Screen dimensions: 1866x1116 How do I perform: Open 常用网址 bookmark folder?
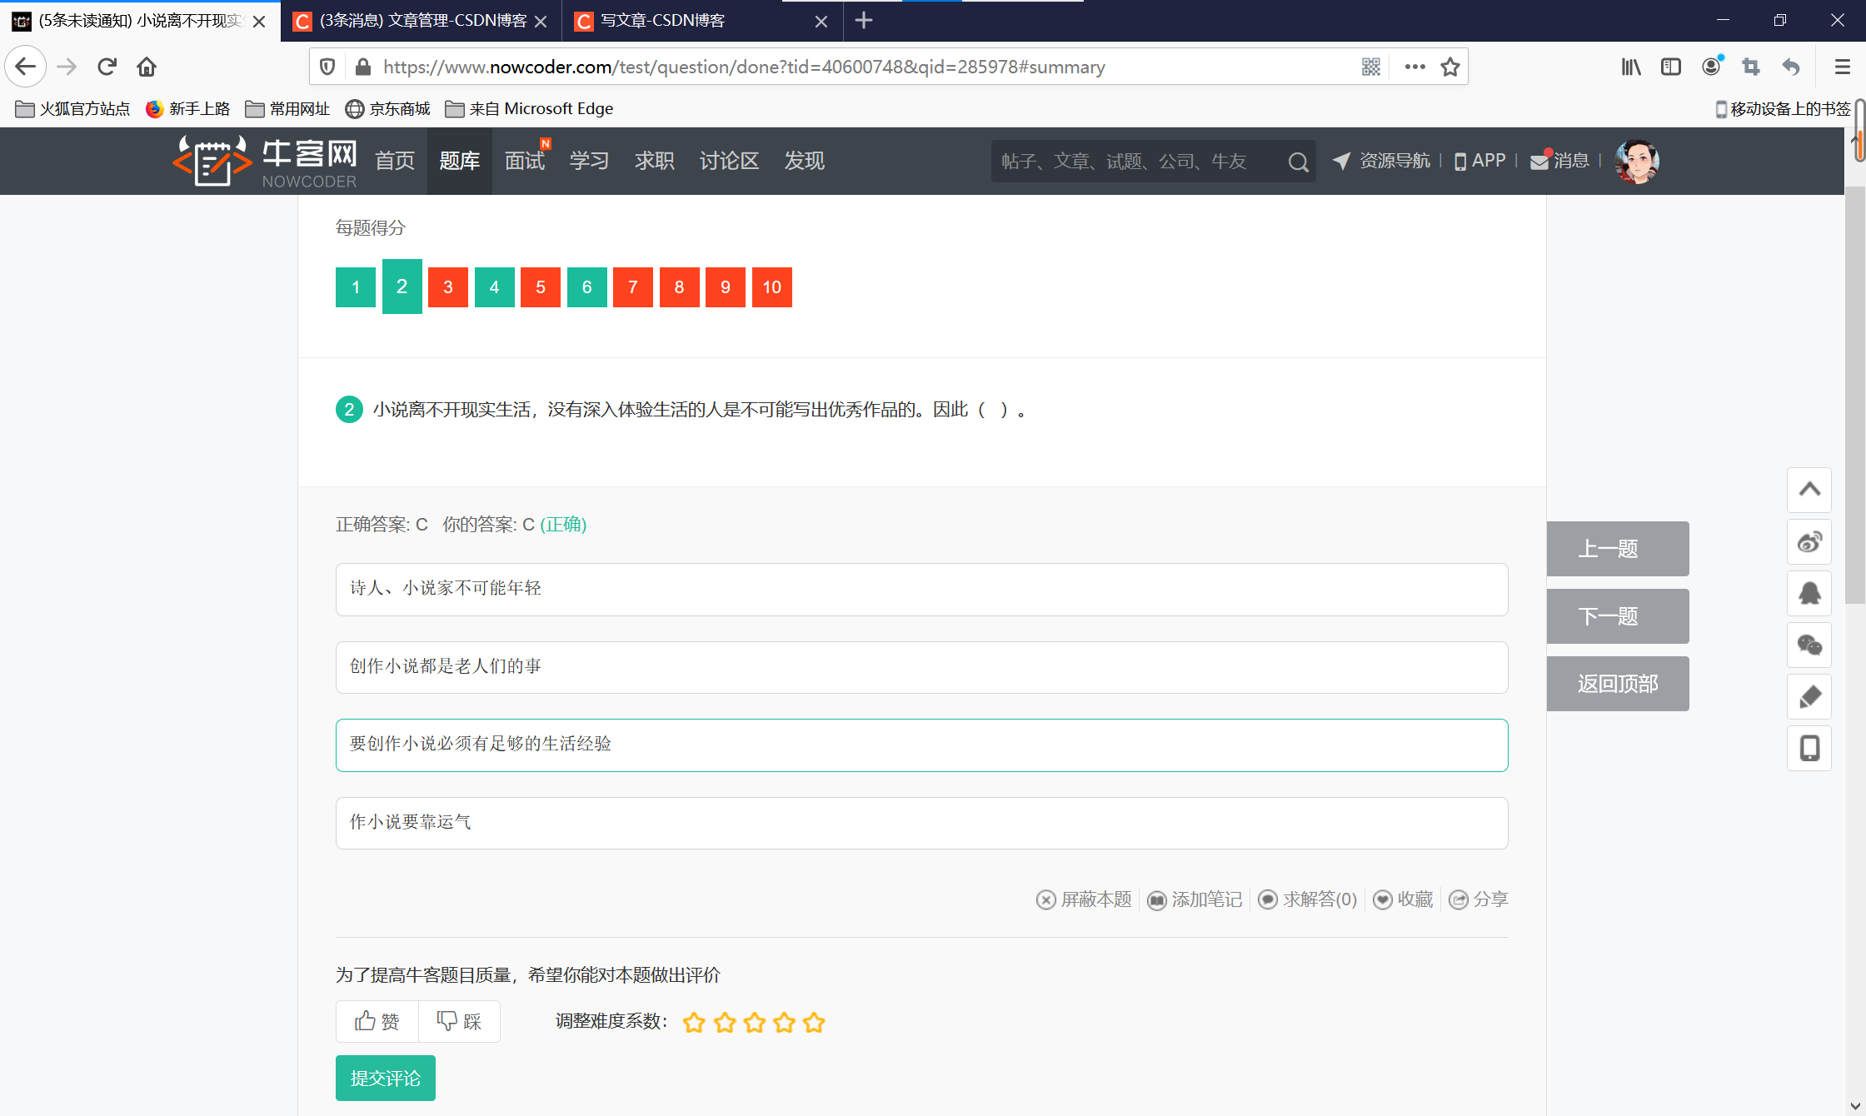[x=287, y=109]
